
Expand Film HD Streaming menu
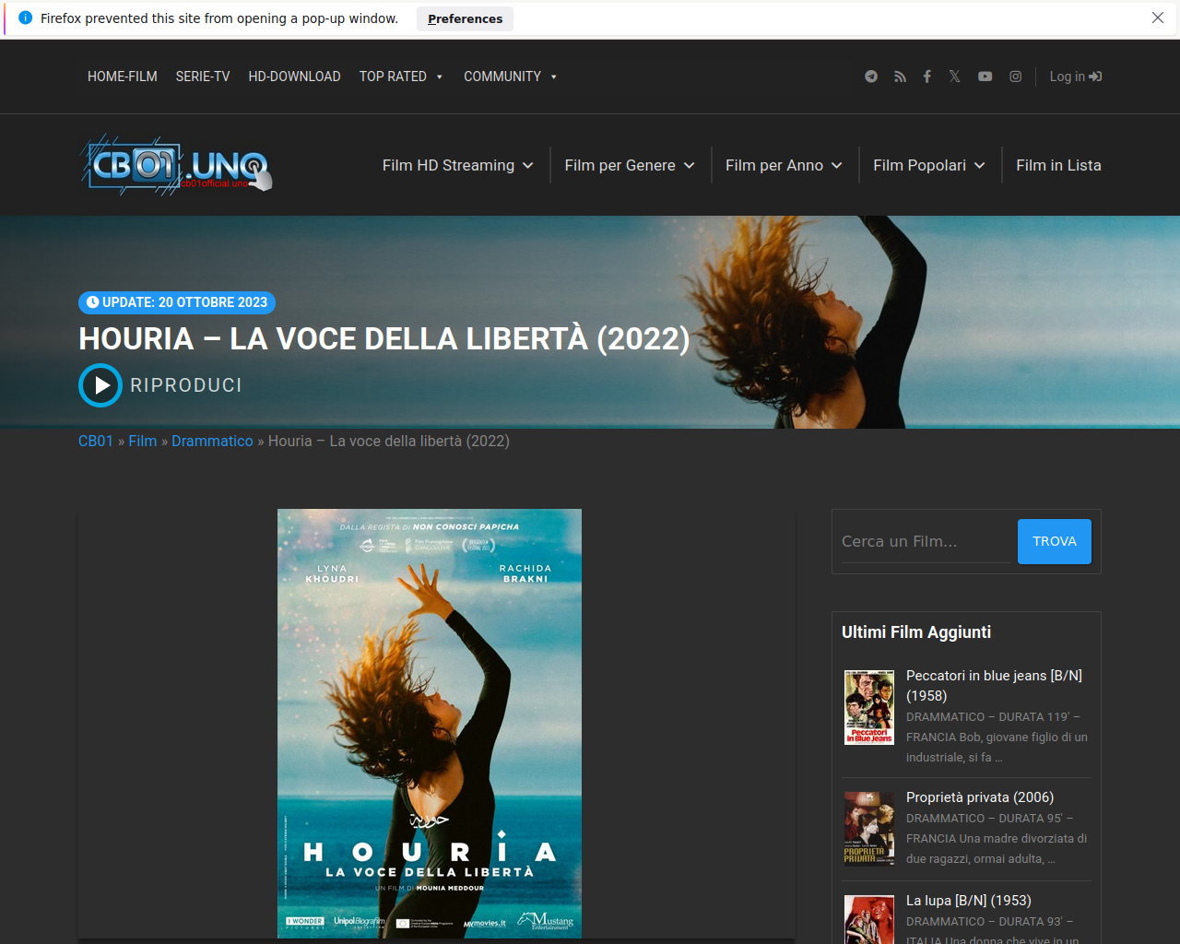458,165
